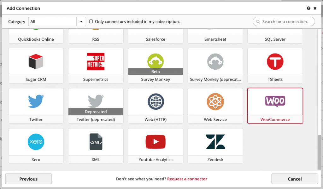323x189 pixels.
Task: Select the Sugar CRM connector icon
Action: (x=36, y=61)
